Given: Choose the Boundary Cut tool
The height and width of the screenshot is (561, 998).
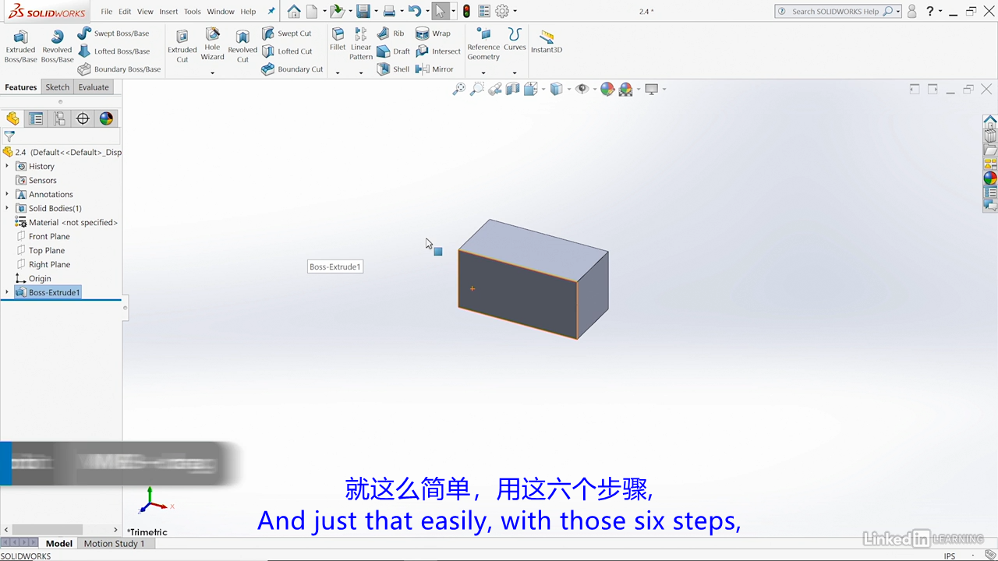Looking at the screenshot, I should [292, 69].
